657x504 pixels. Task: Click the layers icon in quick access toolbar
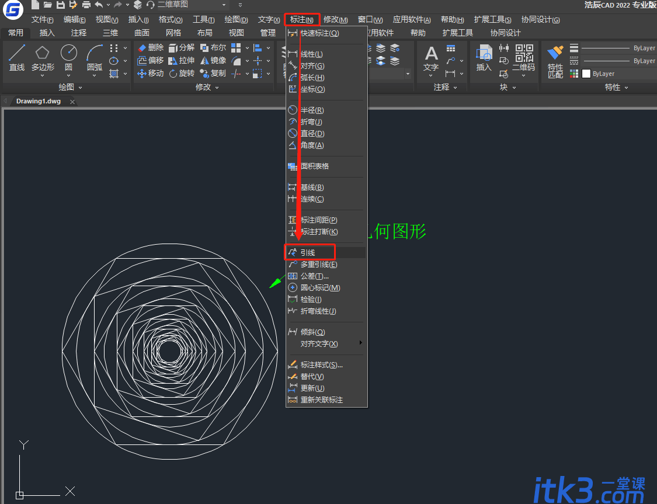point(137,5)
